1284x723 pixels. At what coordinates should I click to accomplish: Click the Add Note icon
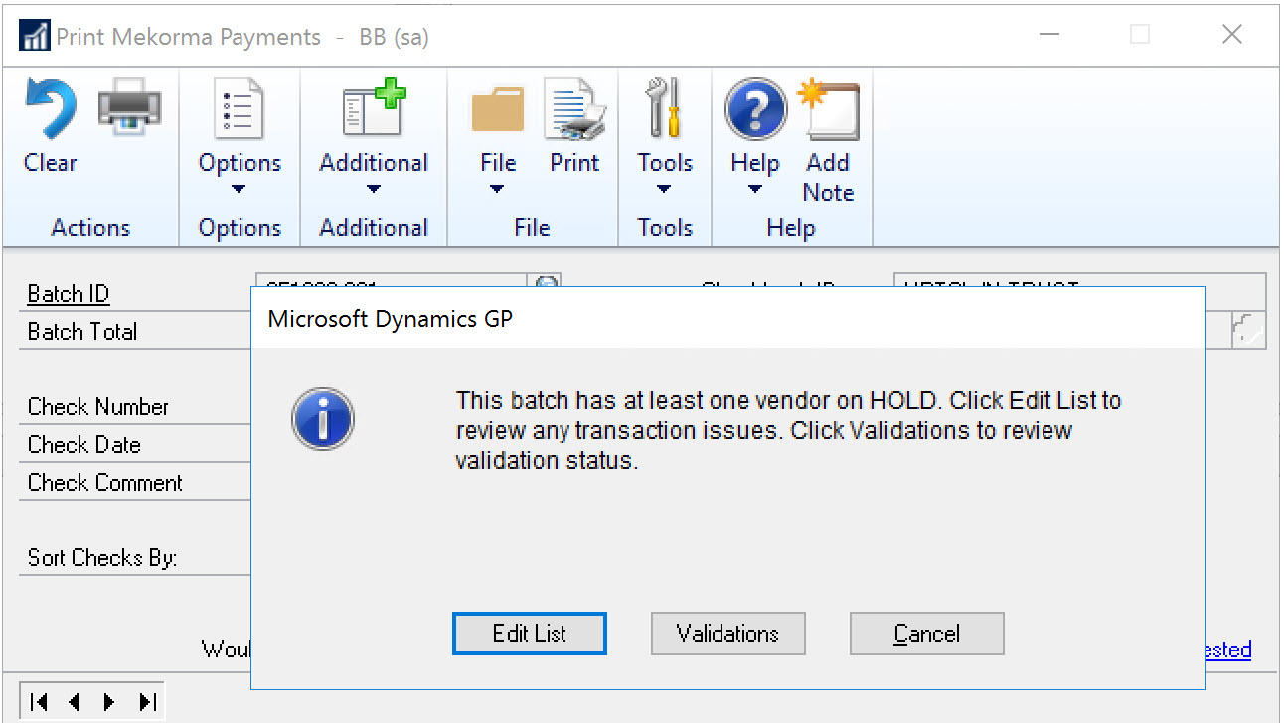click(x=829, y=109)
